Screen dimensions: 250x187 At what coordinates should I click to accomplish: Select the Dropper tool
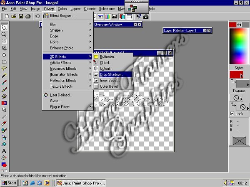click(x=4, y=82)
